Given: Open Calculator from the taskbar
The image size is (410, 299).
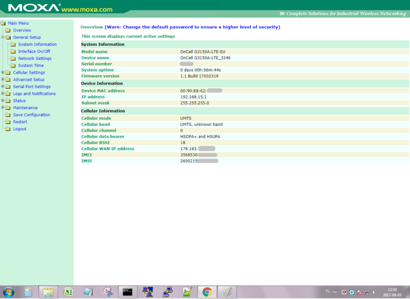Looking at the screenshot, I should click(x=28, y=292).
